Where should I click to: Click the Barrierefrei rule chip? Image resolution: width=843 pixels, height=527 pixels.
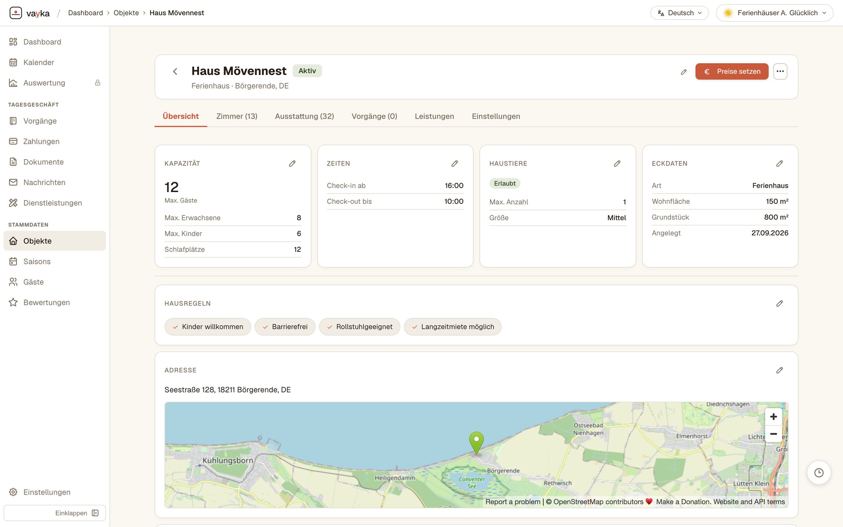(x=285, y=327)
